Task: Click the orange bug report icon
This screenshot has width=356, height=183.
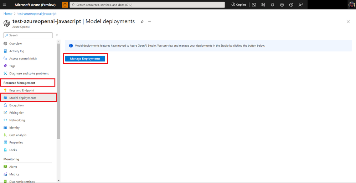Action: (65, 5)
